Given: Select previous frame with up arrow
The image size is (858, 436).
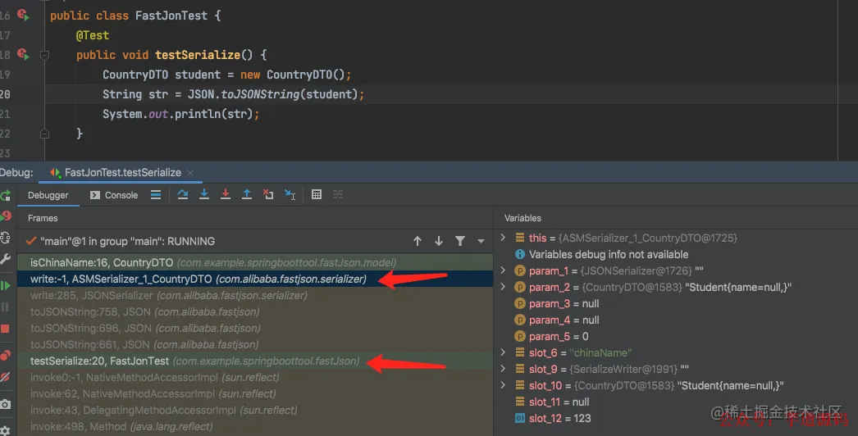Looking at the screenshot, I should coord(418,241).
